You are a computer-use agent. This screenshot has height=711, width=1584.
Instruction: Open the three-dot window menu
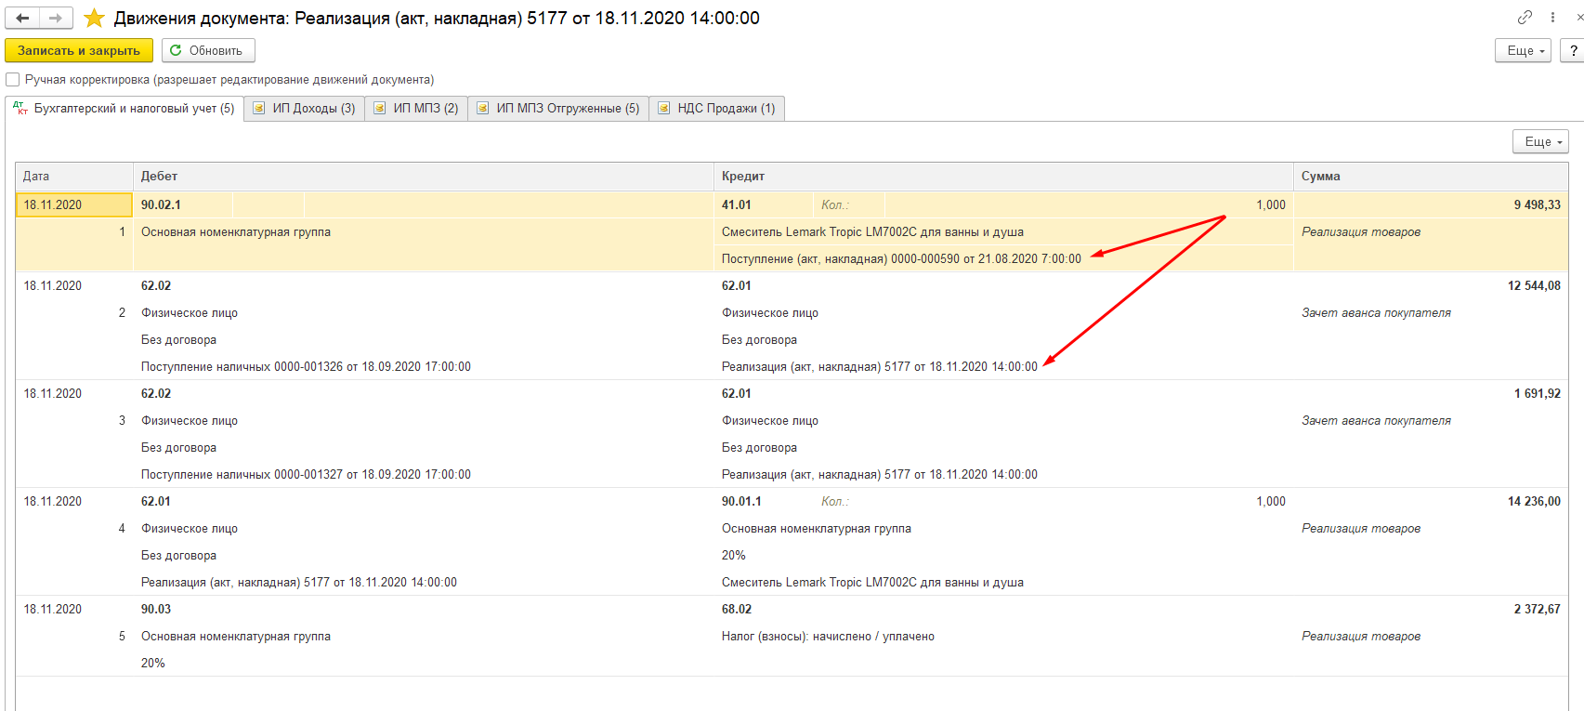pyautogui.click(x=1552, y=18)
